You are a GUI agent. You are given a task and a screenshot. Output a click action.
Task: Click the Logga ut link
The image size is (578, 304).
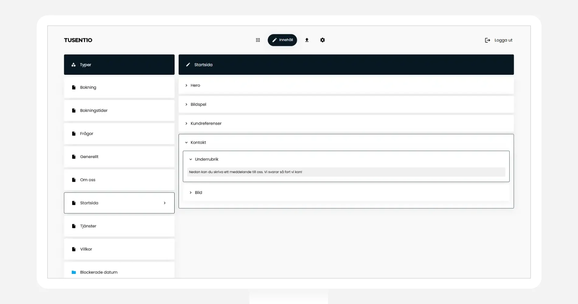(x=503, y=40)
